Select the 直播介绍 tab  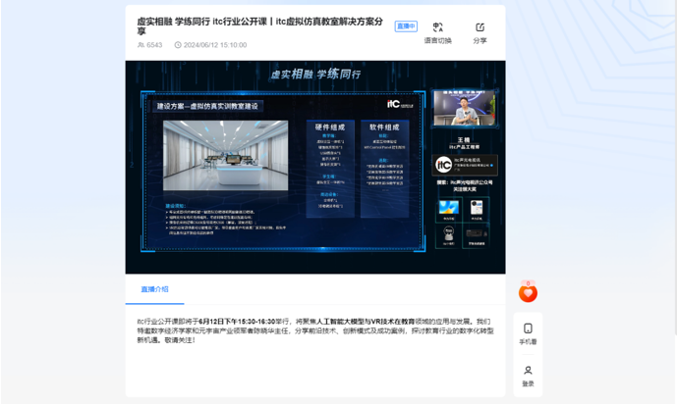coord(154,289)
